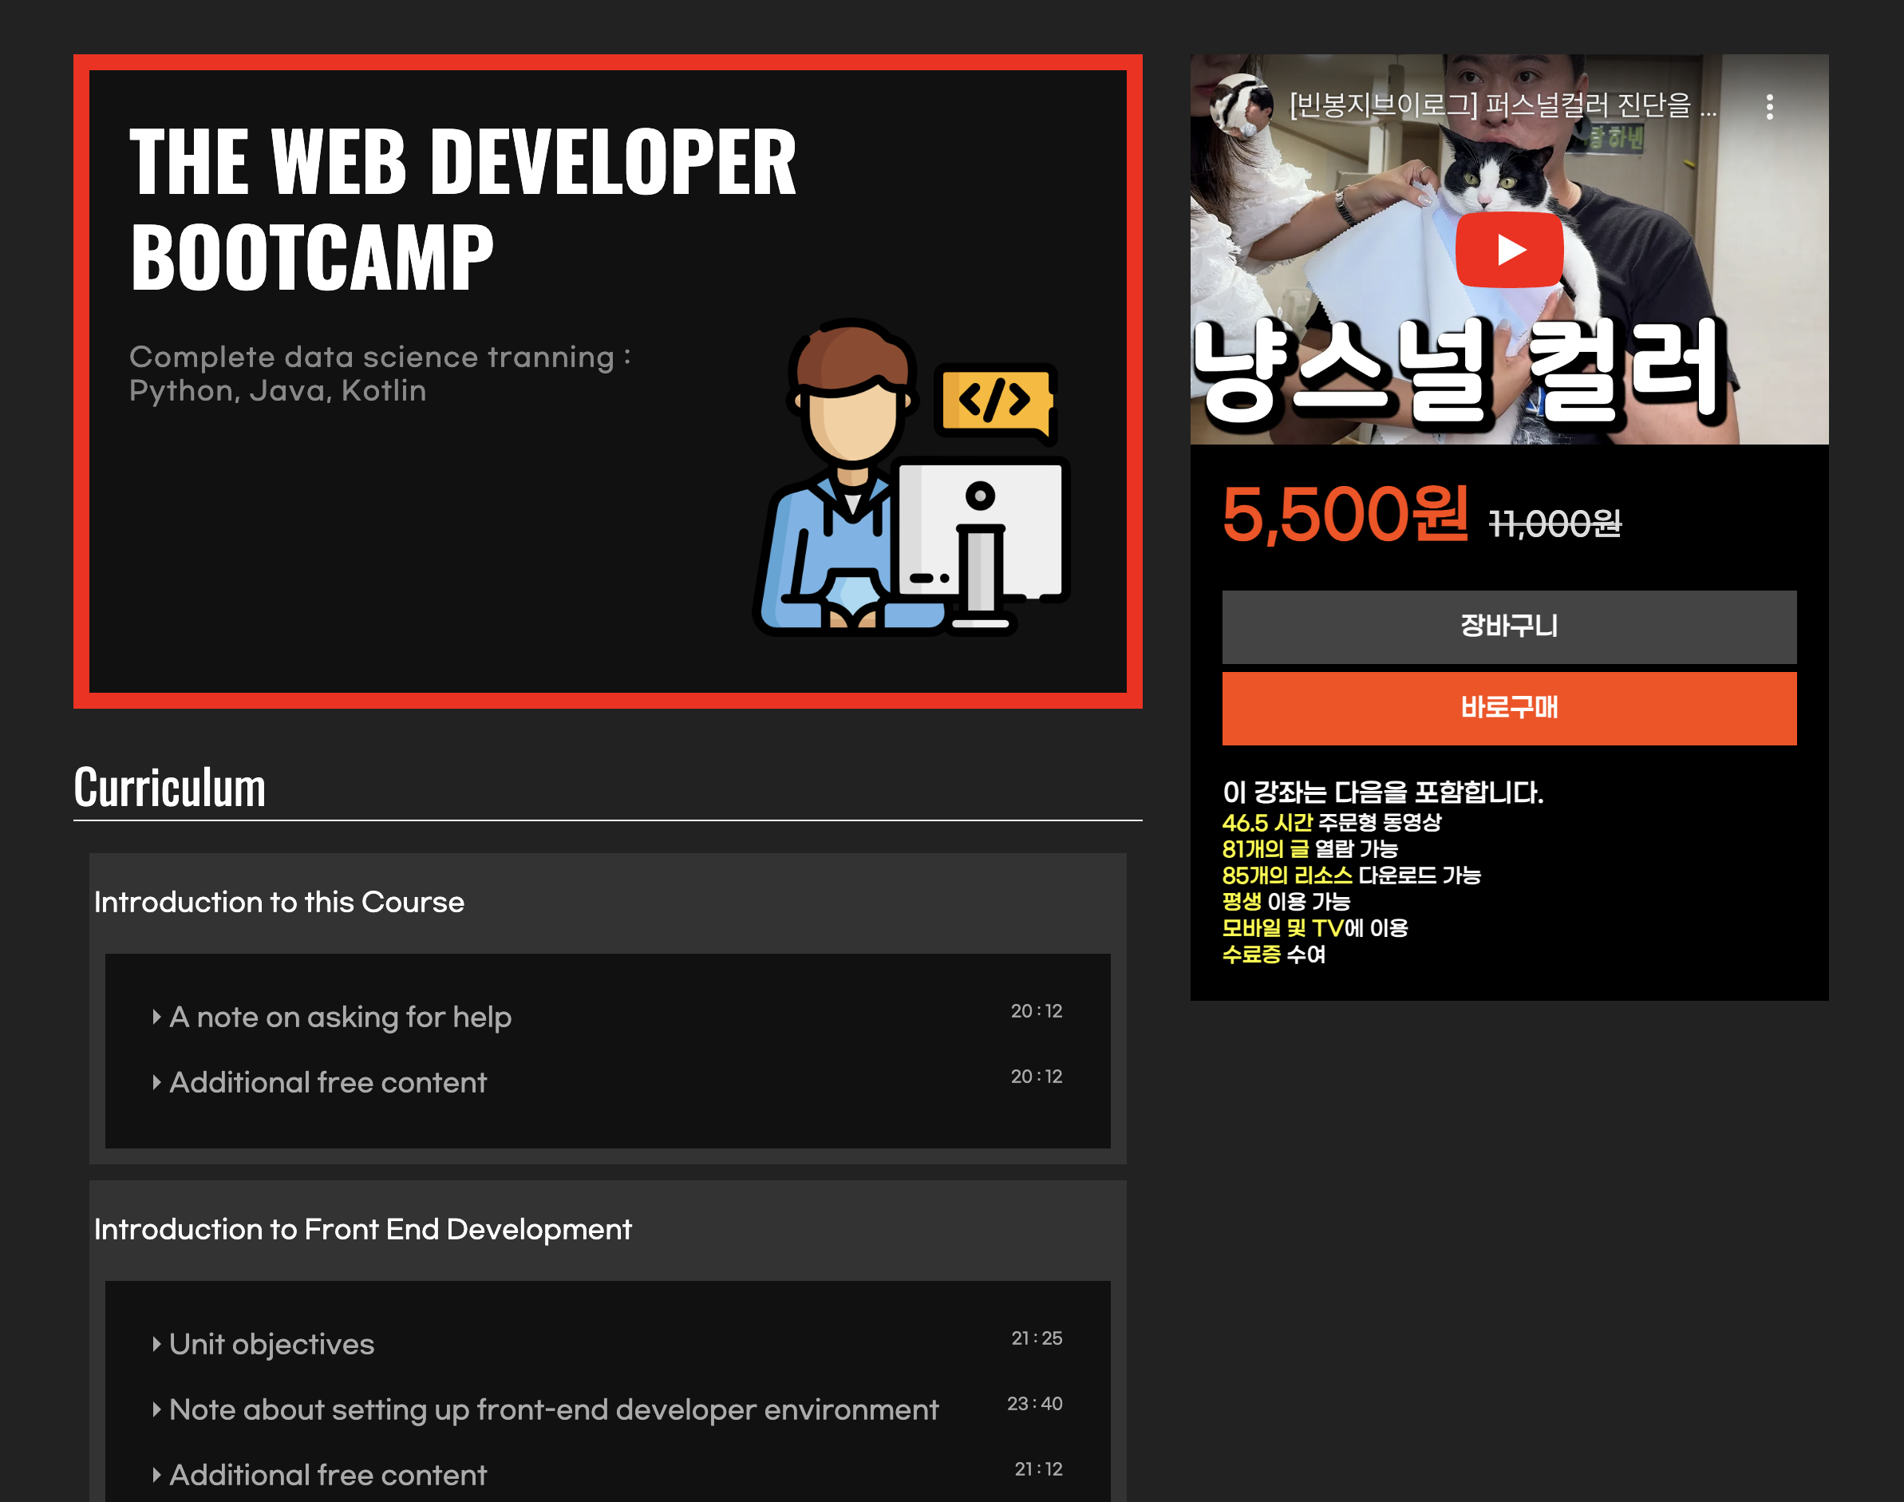Expand the last 'Additional free content' item
The height and width of the screenshot is (1502, 1904).
327,1474
